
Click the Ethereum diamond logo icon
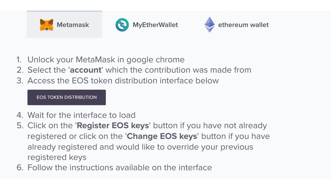(210, 25)
